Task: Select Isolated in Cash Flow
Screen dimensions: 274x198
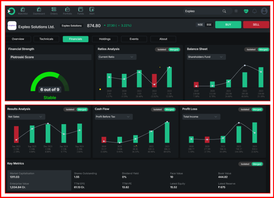Action: (157, 110)
